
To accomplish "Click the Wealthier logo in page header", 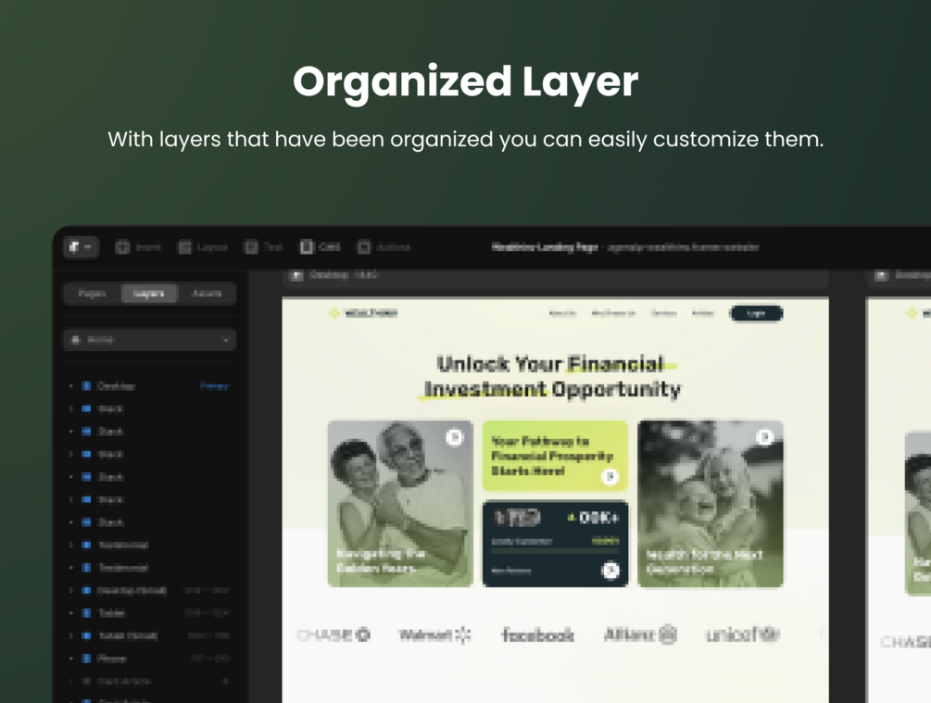I will [363, 313].
